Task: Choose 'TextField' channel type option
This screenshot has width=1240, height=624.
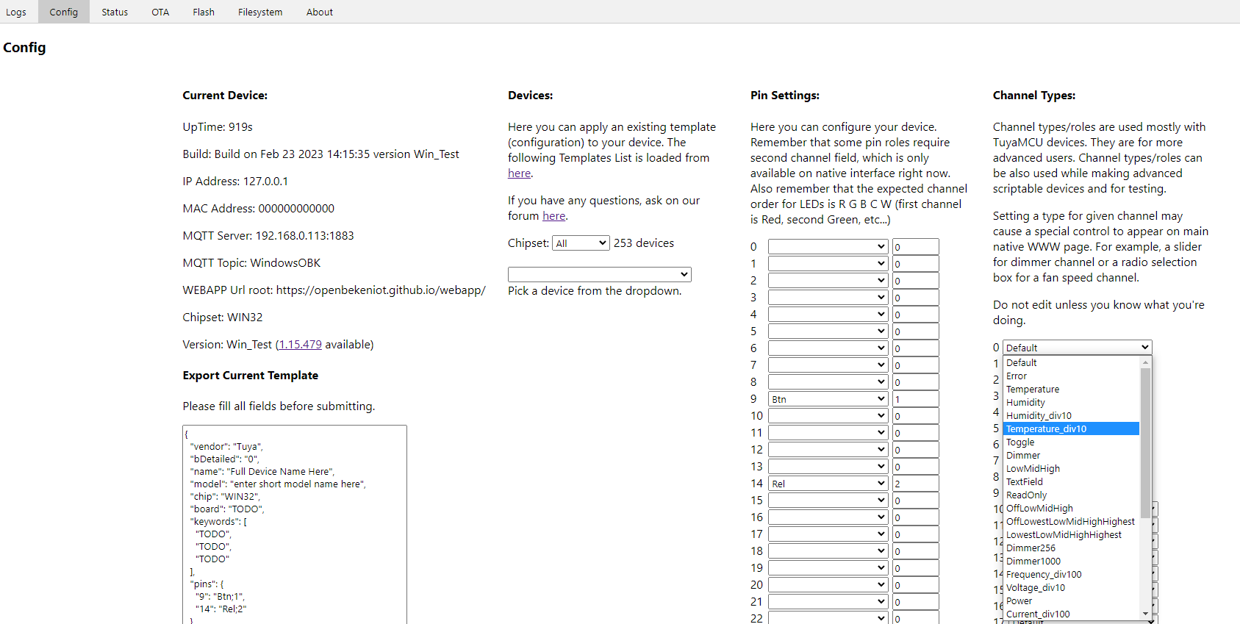Action: 1072,482
